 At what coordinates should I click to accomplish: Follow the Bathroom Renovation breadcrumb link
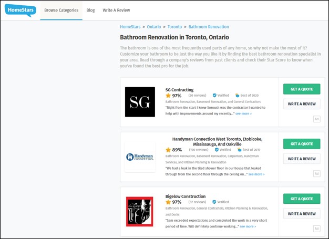(x=209, y=27)
